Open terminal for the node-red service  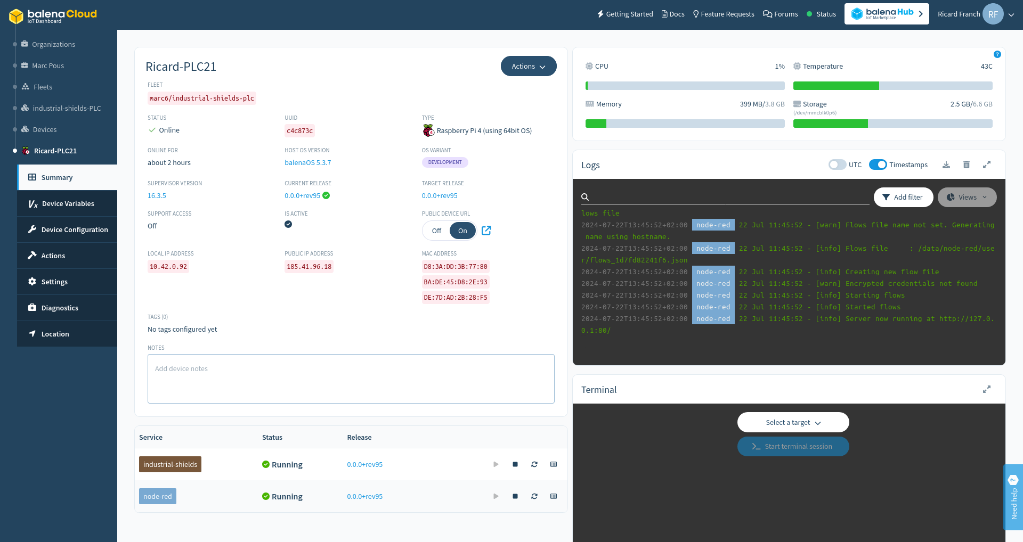(554, 496)
